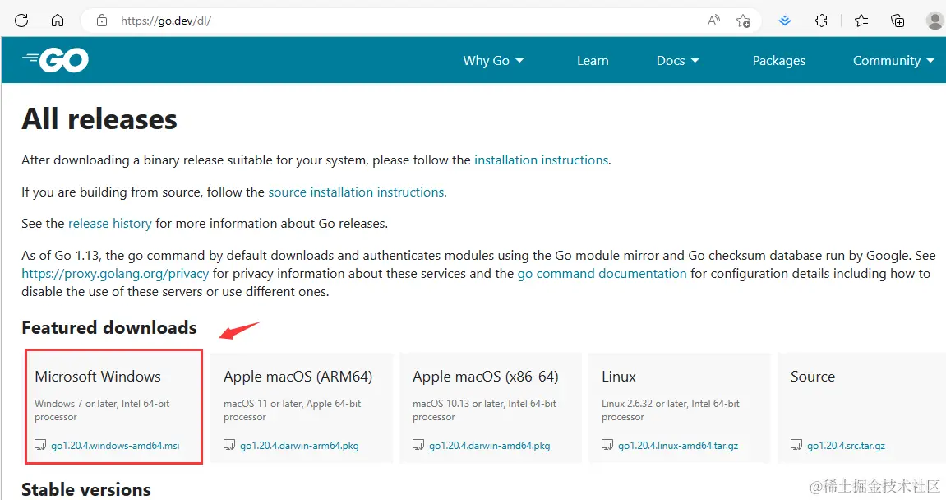Click download icon beside windows-amd64.msi
Viewport: 946px width, 500px height.
[x=40, y=445]
